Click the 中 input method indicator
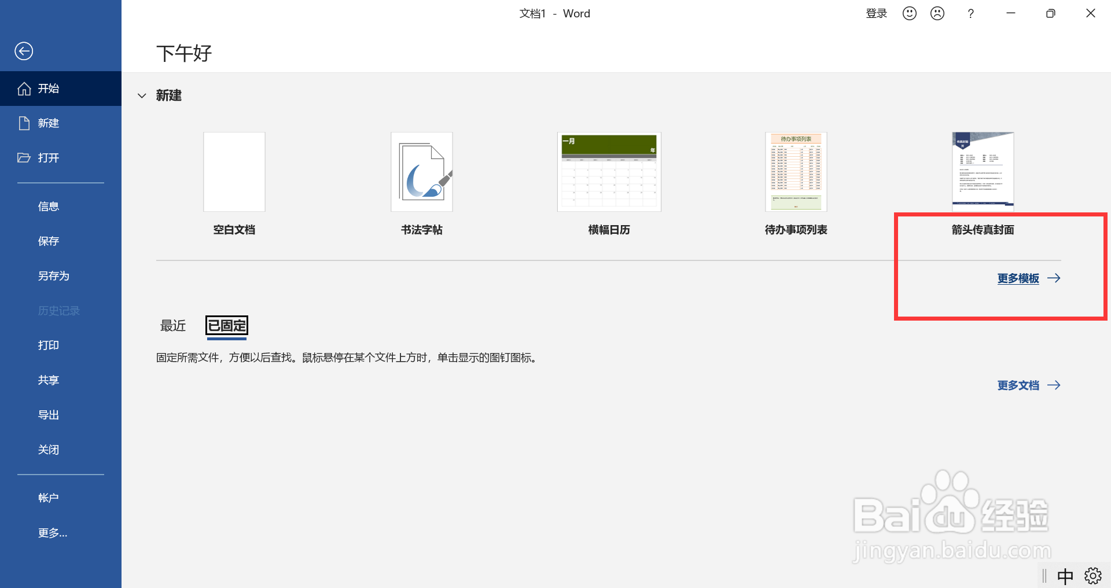 (x=1065, y=576)
